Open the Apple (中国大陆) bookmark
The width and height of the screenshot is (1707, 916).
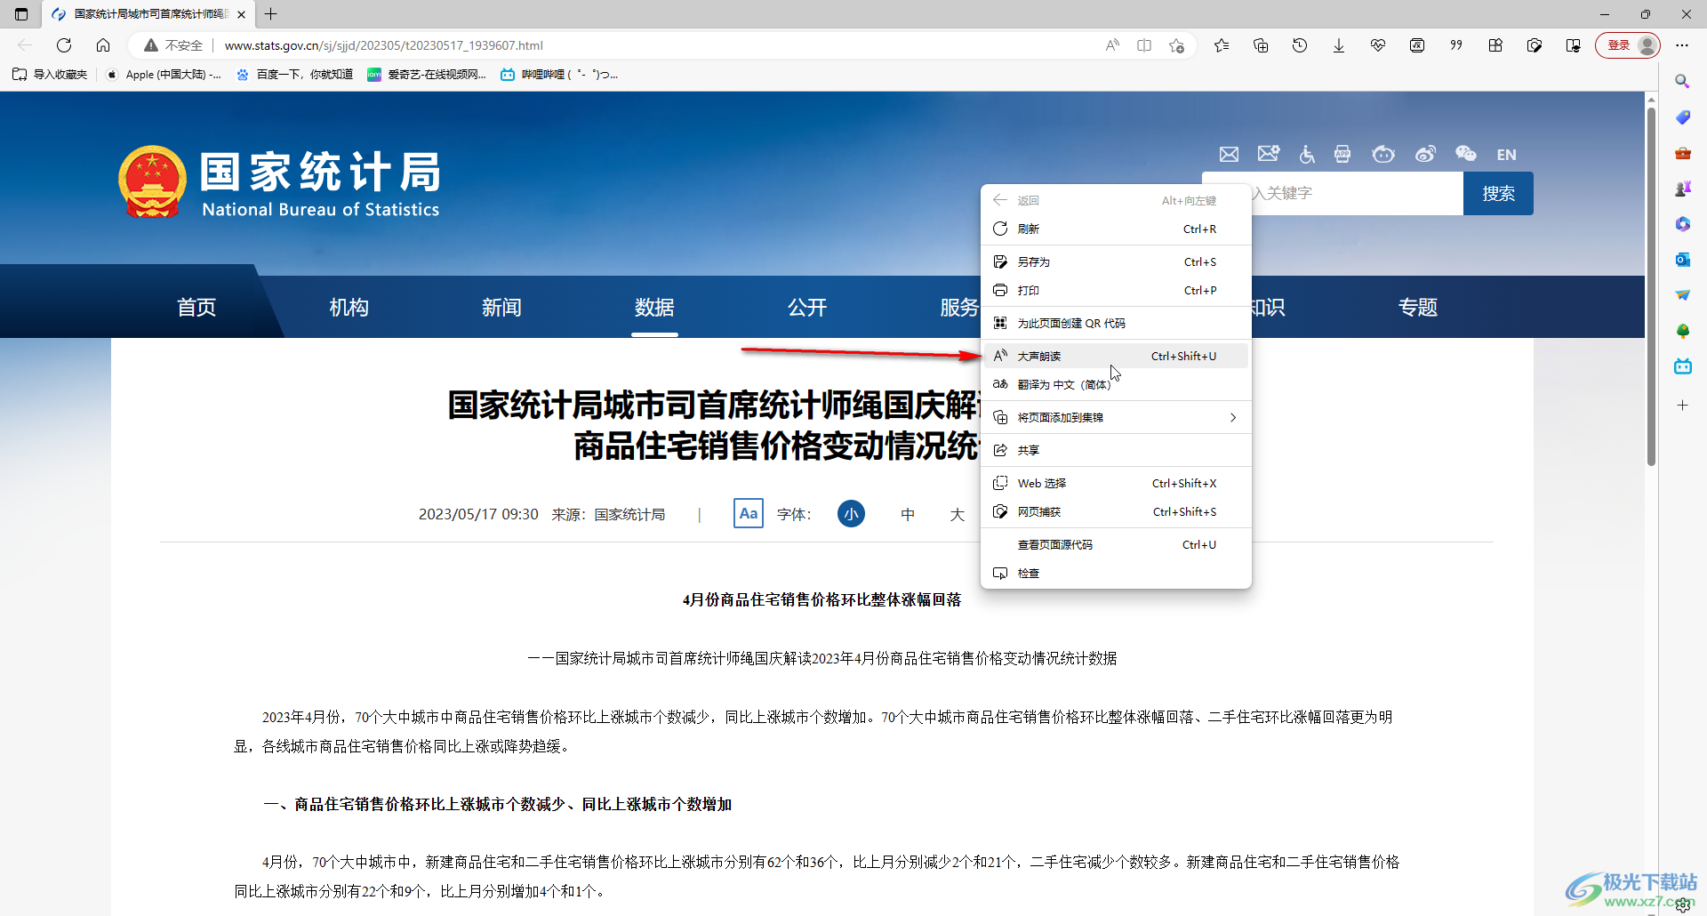(x=164, y=75)
